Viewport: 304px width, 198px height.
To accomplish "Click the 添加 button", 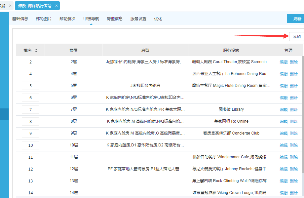I will point(296,37).
